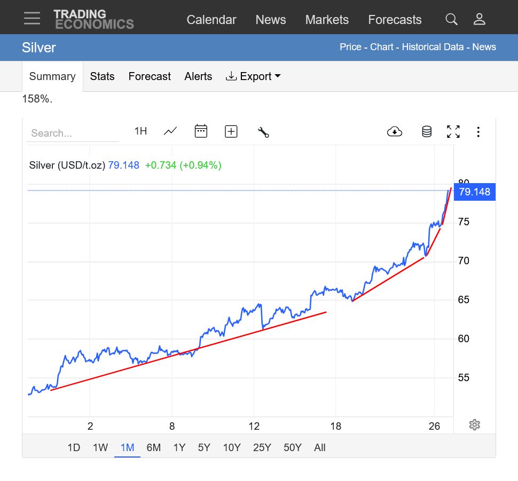Open chart settings gear icon
Viewport: 518px width, 481px height.
point(474,424)
